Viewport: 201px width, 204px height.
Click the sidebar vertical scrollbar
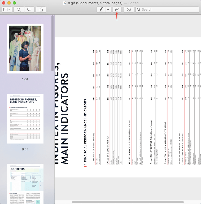click(x=53, y=42)
